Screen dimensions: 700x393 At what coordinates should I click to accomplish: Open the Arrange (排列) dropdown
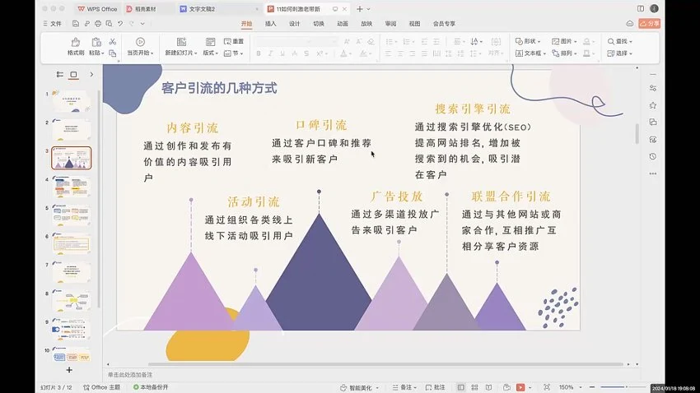[564, 53]
